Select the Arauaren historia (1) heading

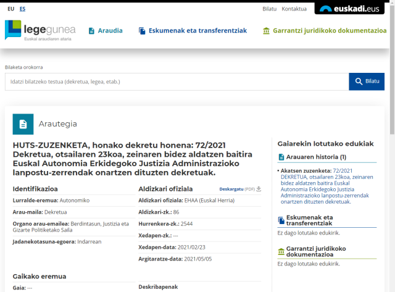coord(316,157)
